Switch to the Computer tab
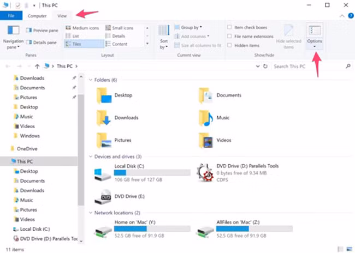 tap(37, 16)
